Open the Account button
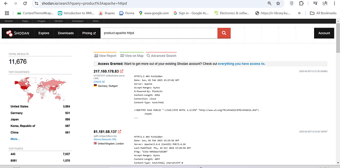 [x=324, y=33]
